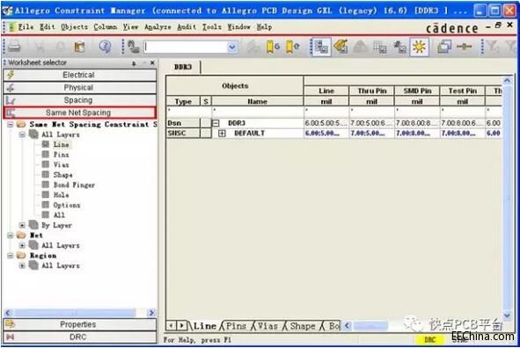
Task: Click the folder icon next to Net
Action: pos(21,236)
